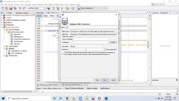
Task: Click the New File toolbar icon
Action: [3, 8]
